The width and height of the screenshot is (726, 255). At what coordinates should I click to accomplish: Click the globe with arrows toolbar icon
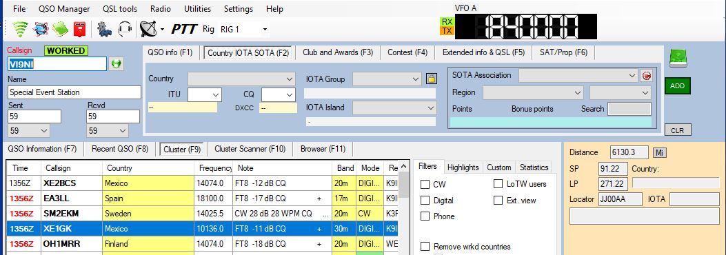point(41,30)
